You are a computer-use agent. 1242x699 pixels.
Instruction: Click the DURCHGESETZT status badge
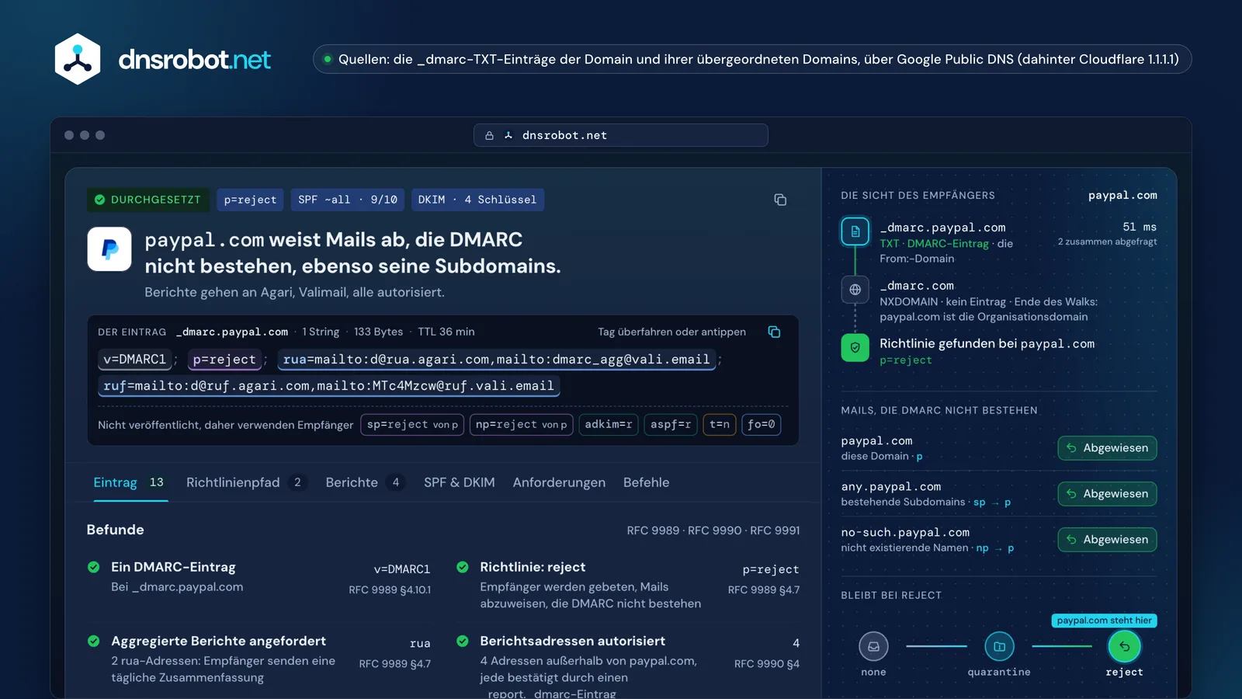[x=147, y=200]
